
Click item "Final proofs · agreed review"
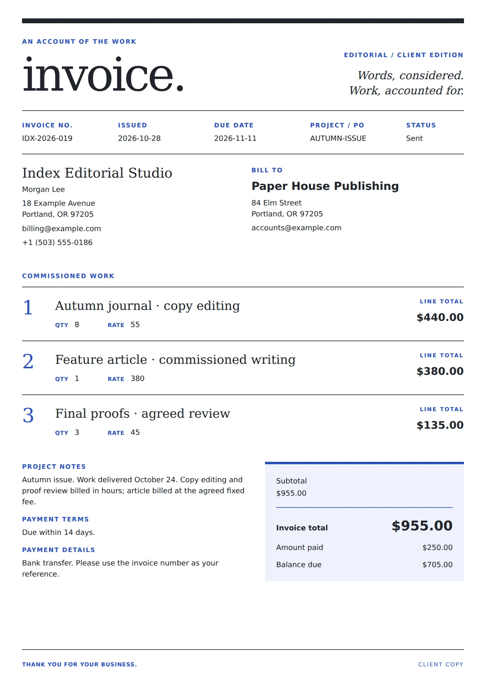click(142, 414)
